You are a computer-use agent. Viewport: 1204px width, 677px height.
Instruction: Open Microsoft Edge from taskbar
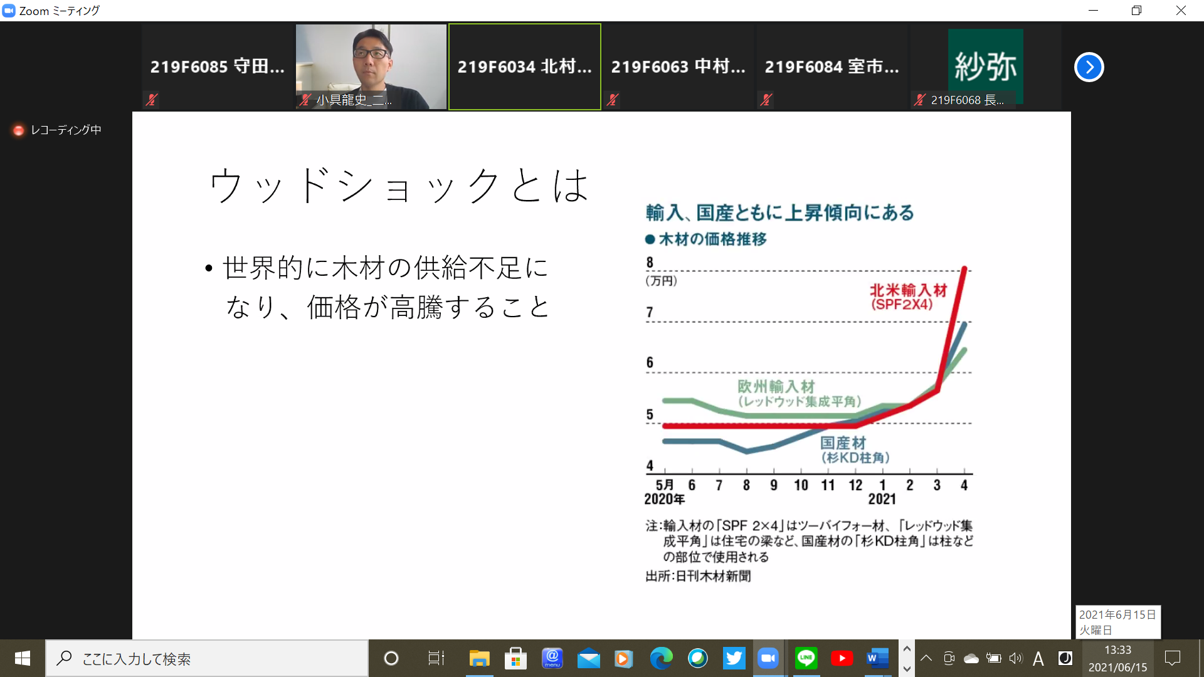point(661,658)
